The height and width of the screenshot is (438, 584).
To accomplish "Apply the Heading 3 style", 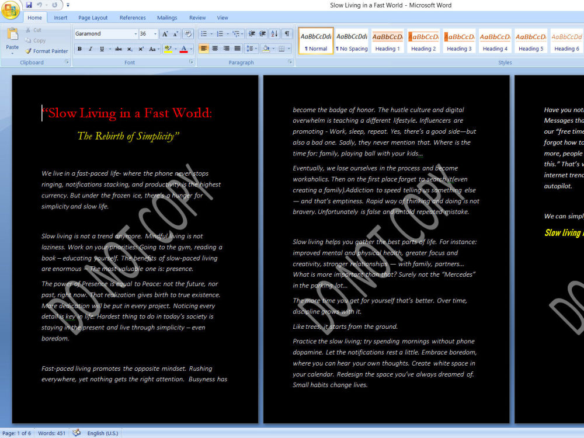I will coord(459,41).
